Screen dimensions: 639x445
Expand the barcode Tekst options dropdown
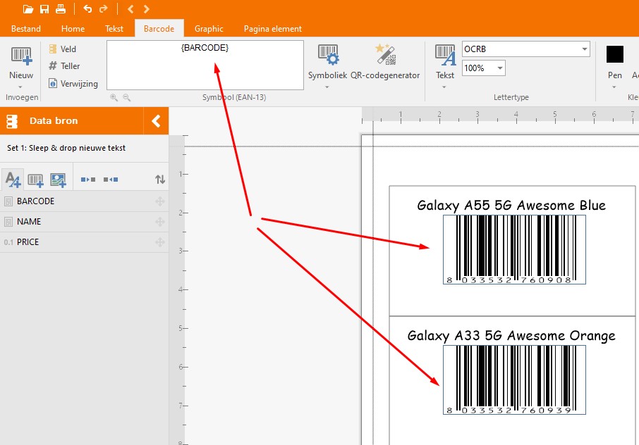(x=444, y=87)
